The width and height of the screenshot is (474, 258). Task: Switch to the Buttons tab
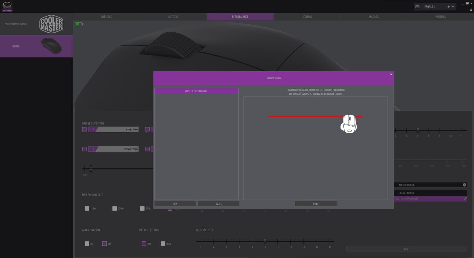click(173, 17)
